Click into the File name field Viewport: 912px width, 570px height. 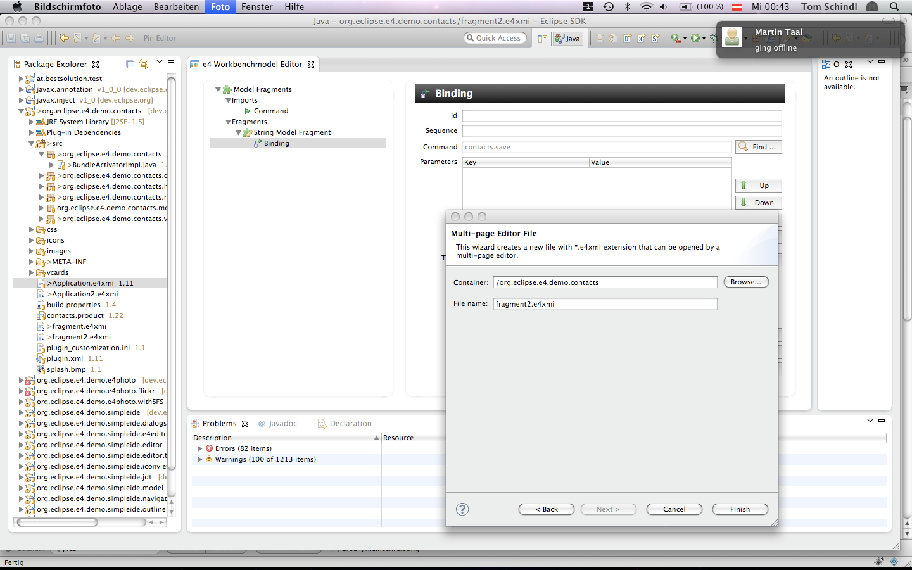tap(605, 304)
